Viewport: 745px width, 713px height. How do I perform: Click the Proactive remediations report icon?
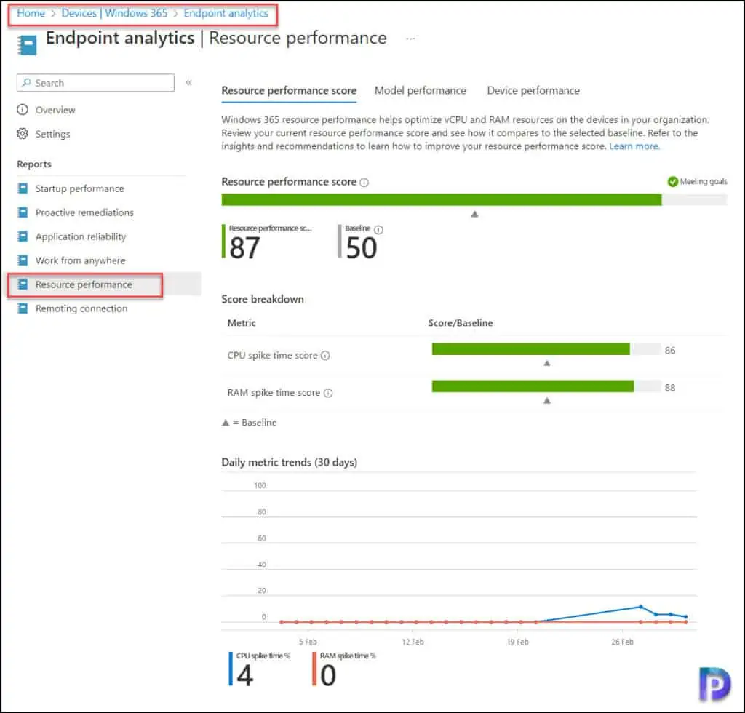[23, 212]
